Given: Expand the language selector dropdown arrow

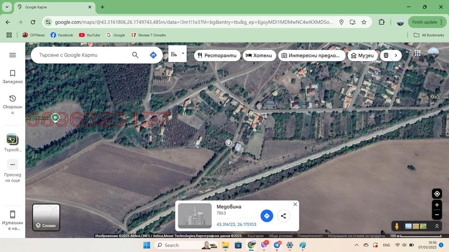Looking at the screenshot, I should [x=183, y=53].
